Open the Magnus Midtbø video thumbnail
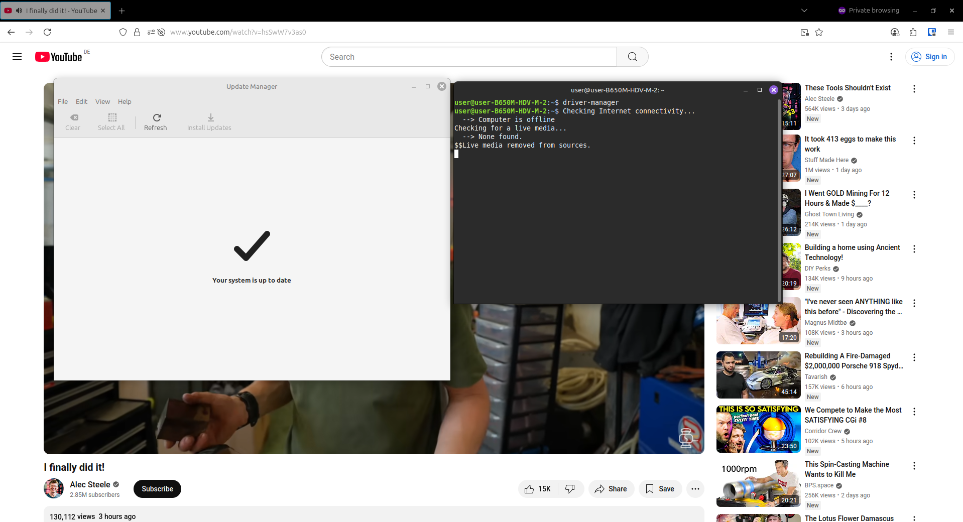This screenshot has width=963, height=522. click(759, 323)
